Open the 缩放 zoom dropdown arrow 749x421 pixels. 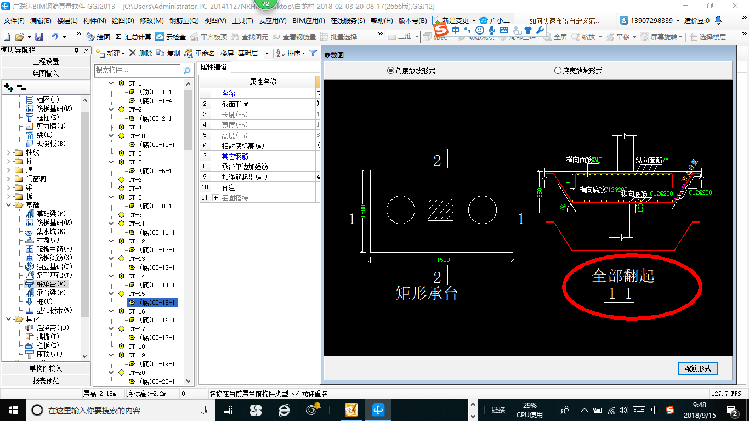(x=600, y=37)
